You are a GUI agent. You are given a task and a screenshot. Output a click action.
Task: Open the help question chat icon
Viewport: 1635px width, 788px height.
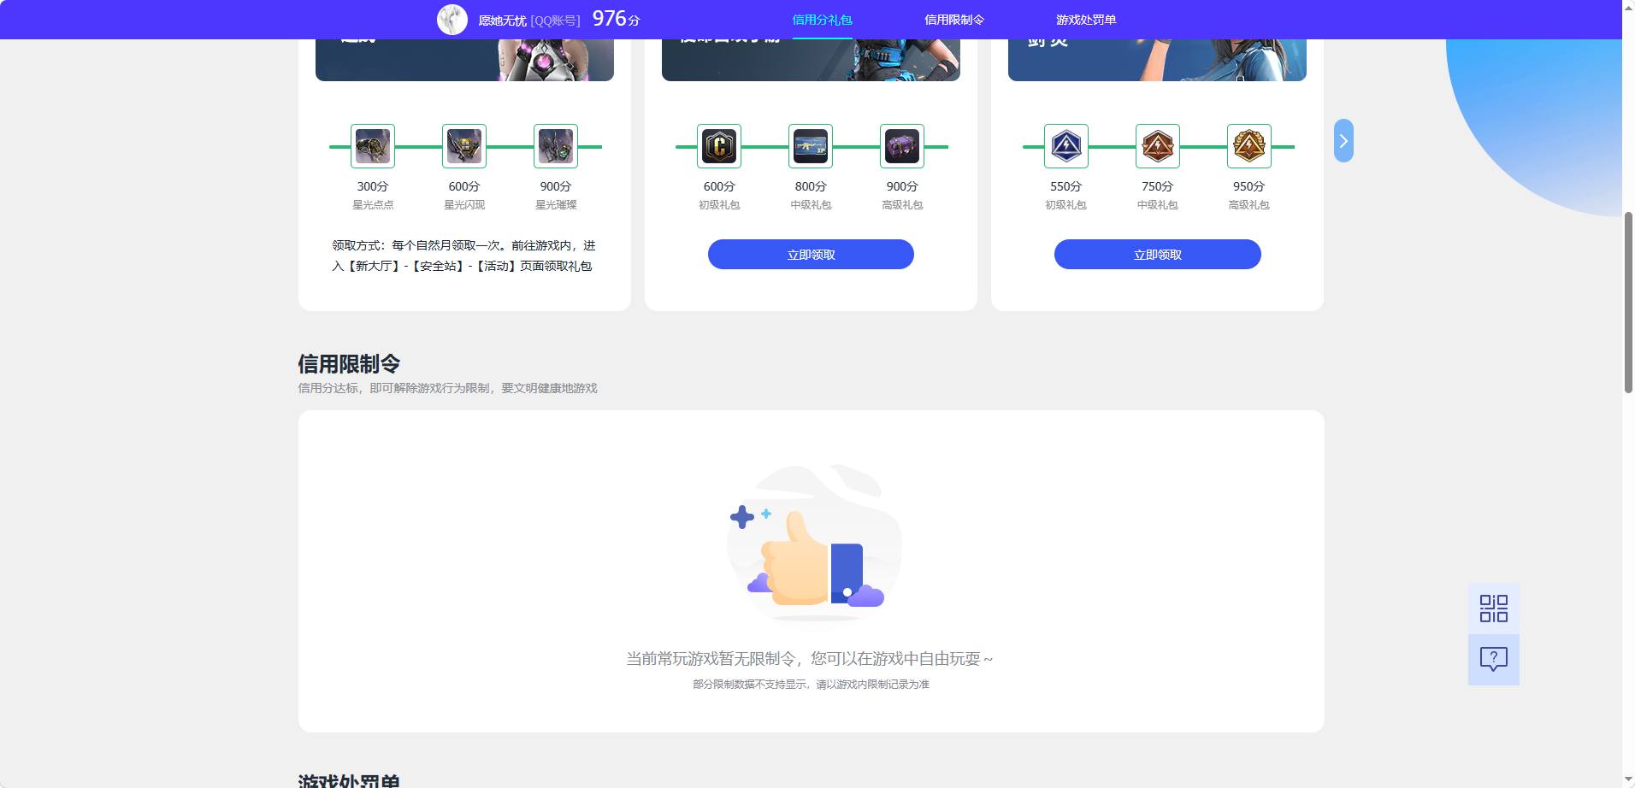tap(1494, 660)
